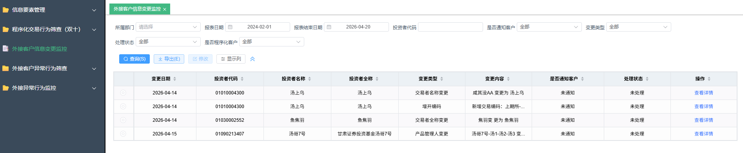Open 查看详情 for 交易者名称变更 row
This screenshot has height=153, width=743.
click(x=704, y=93)
